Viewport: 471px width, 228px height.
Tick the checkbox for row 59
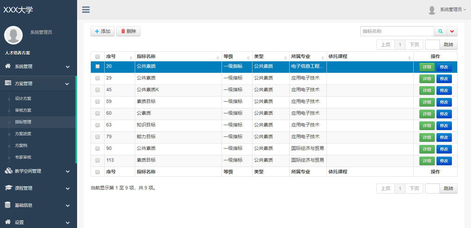98,102
